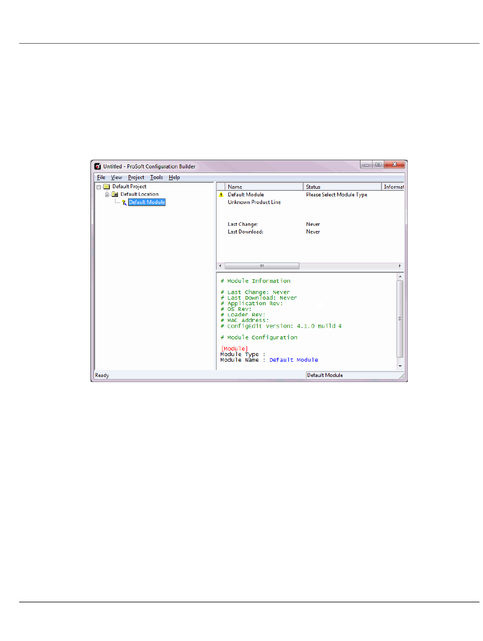Click the '# Module Information' heading line

coord(255,281)
